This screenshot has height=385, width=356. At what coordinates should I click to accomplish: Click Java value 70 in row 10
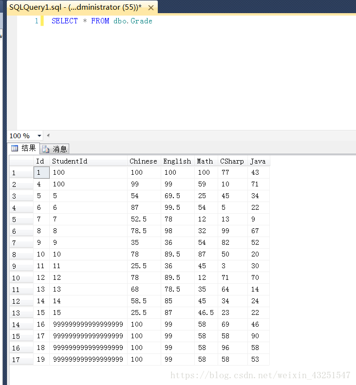259,278
